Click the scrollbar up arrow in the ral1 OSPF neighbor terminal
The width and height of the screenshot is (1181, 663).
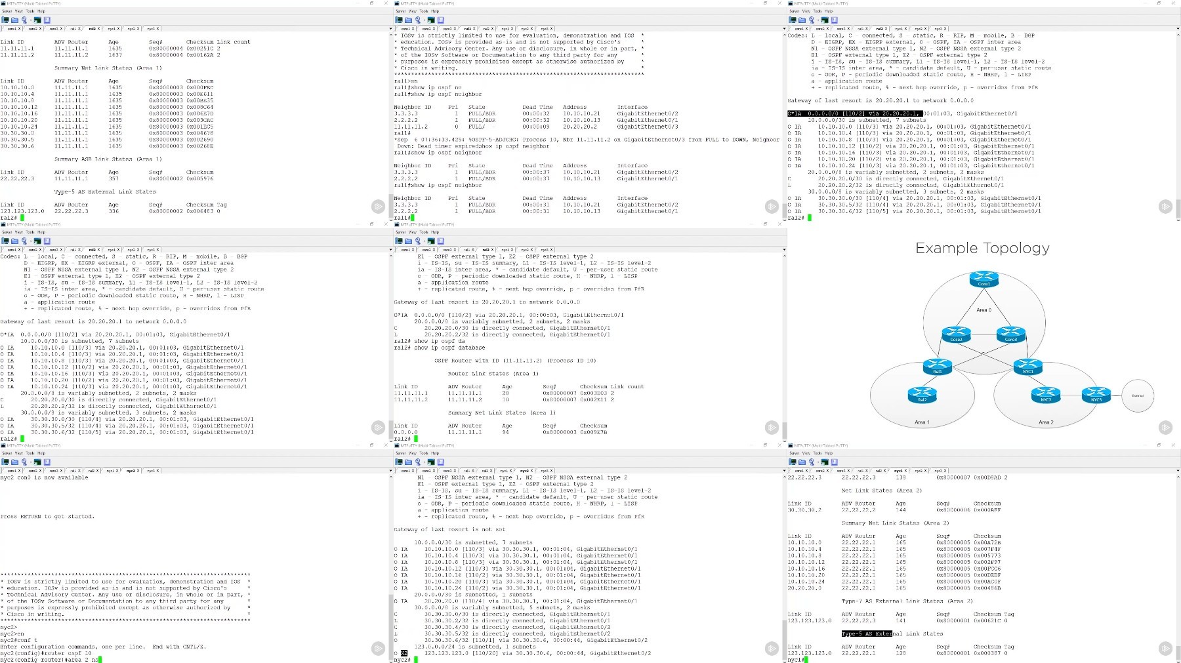784,35
